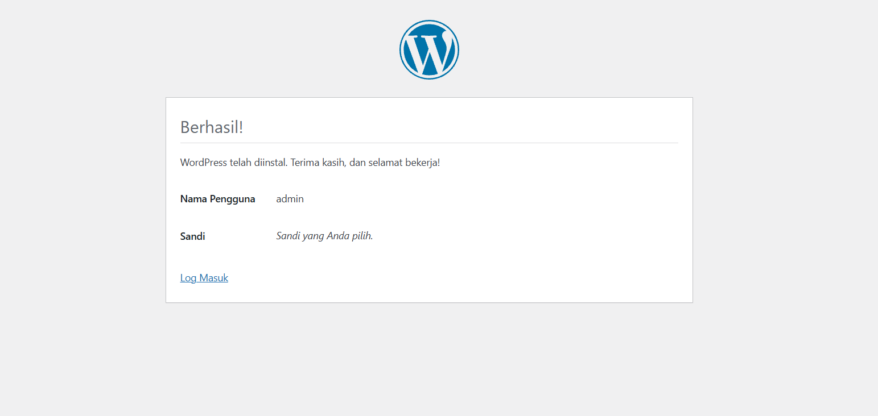Viewport: 878px width, 416px height.
Task: Click the italic Sandi yang Anda pilih text
Action: (324, 236)
